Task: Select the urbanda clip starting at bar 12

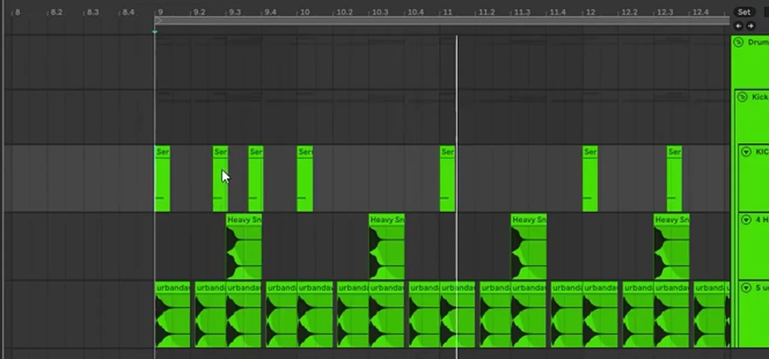Action: 600,315
